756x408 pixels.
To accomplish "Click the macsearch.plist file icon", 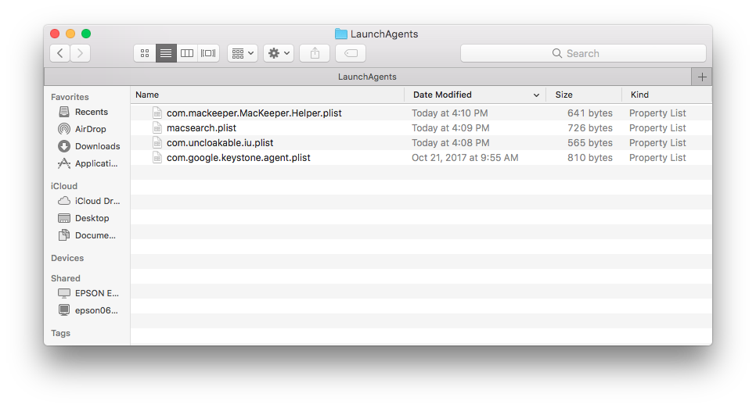I will click(157, 127).
